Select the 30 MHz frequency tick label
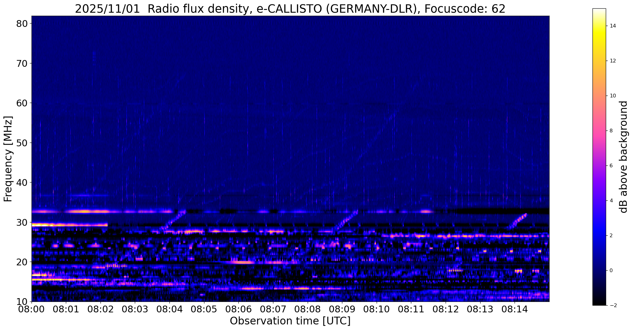 click(22, 222)
